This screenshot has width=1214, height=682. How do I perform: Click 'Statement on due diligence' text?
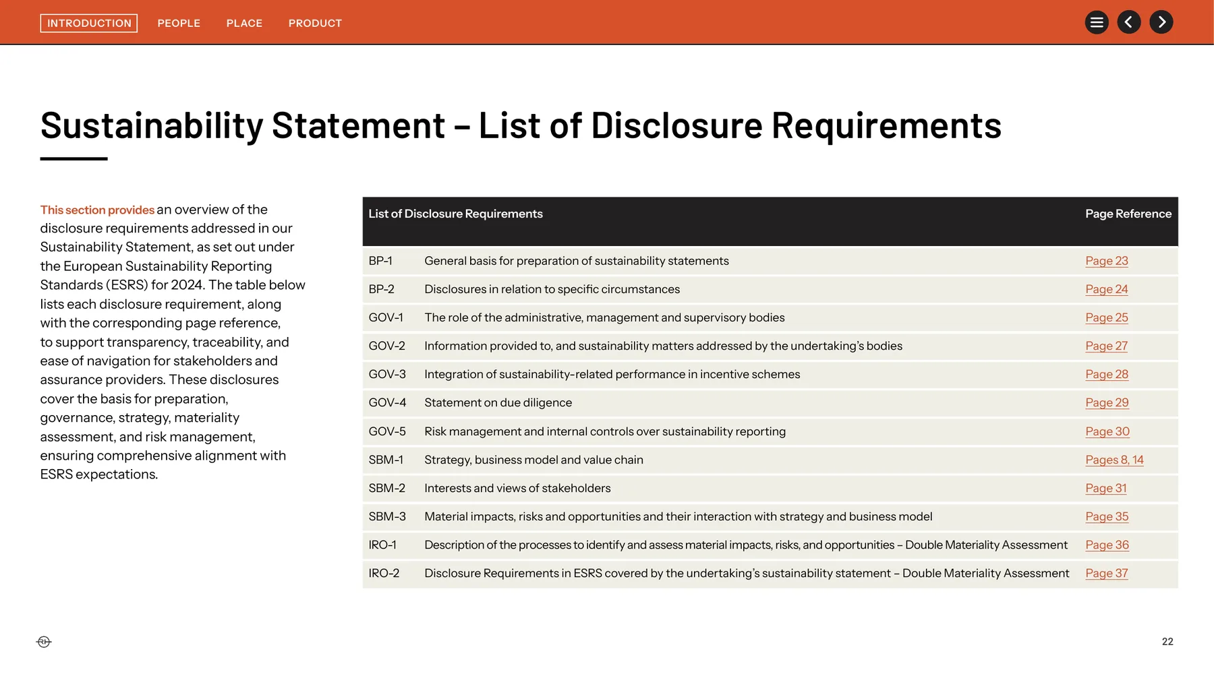(498, 402)
